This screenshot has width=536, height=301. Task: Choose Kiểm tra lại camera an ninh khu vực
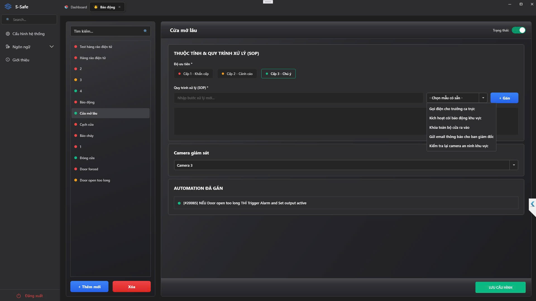coord(461,146)
